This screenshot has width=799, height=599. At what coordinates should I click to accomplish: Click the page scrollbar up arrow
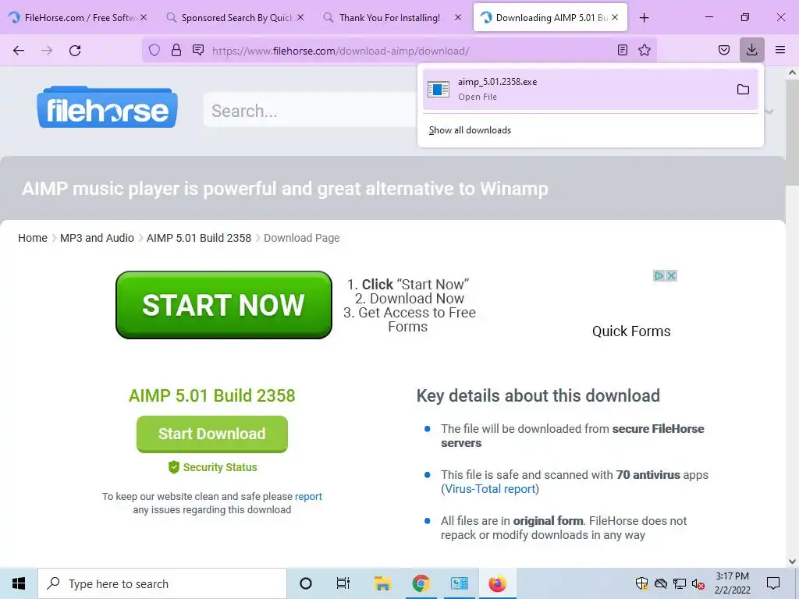(x=793, y=73)
